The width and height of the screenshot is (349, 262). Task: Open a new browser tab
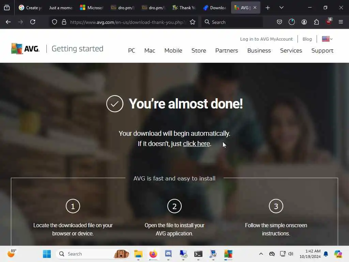(268, 8)
